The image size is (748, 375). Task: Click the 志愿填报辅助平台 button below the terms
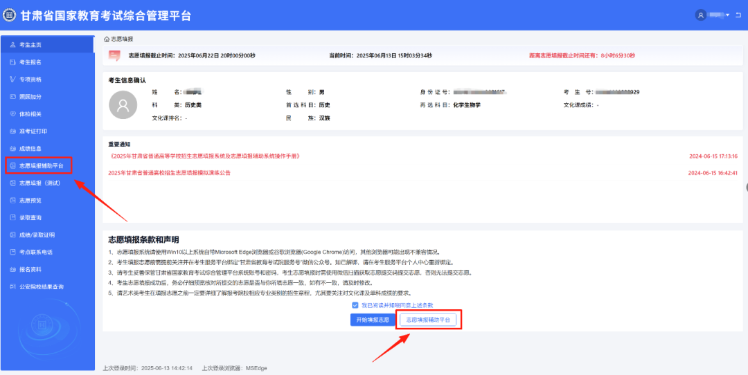tap(427, 320)
